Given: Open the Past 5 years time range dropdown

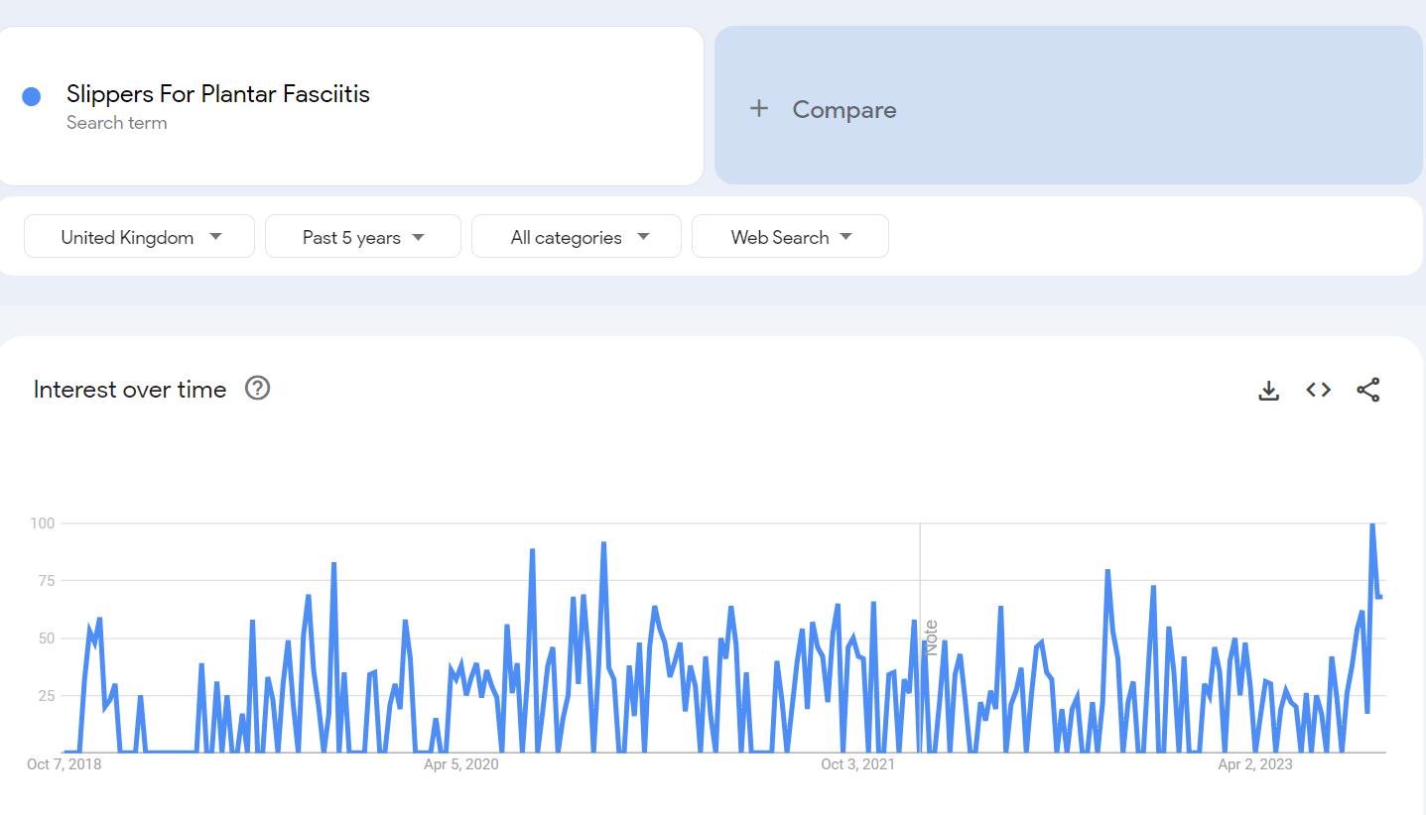Looking at the screenshot, I should pyautogui.click(x=363, y=237).
